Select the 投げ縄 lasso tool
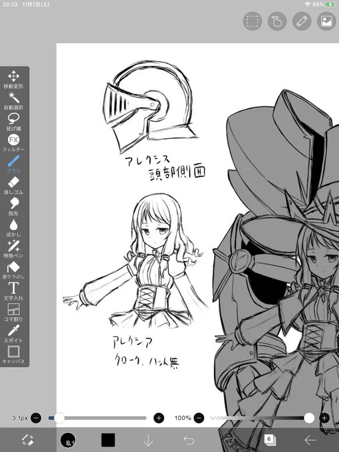Image resolution: width=339 pixels, height=452 pixels. point(13,122)
